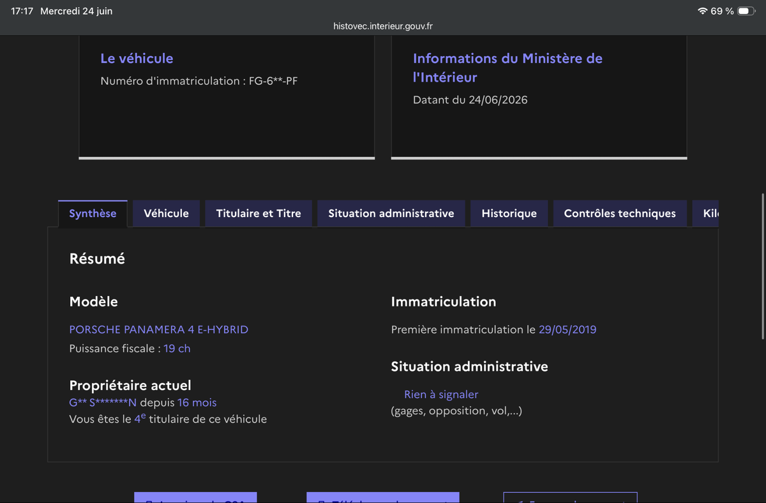Screen dimensions: 766x503
Task: Tap the Wi-Fi status icon
Action: pos(703,11)
